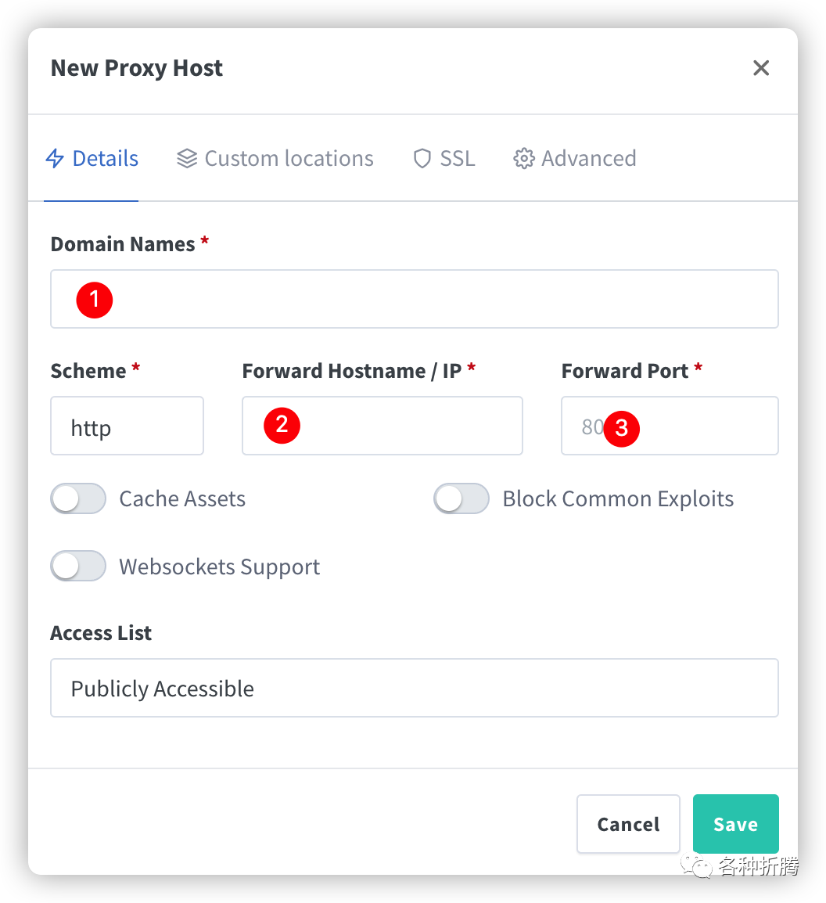The width and height of the screenshot is (826, 903).
Task: Click the red number 2 marker
Action: pos(282,425)
